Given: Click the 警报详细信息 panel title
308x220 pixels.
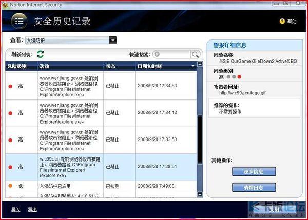Looking at the screenshot, I should 229,45.
